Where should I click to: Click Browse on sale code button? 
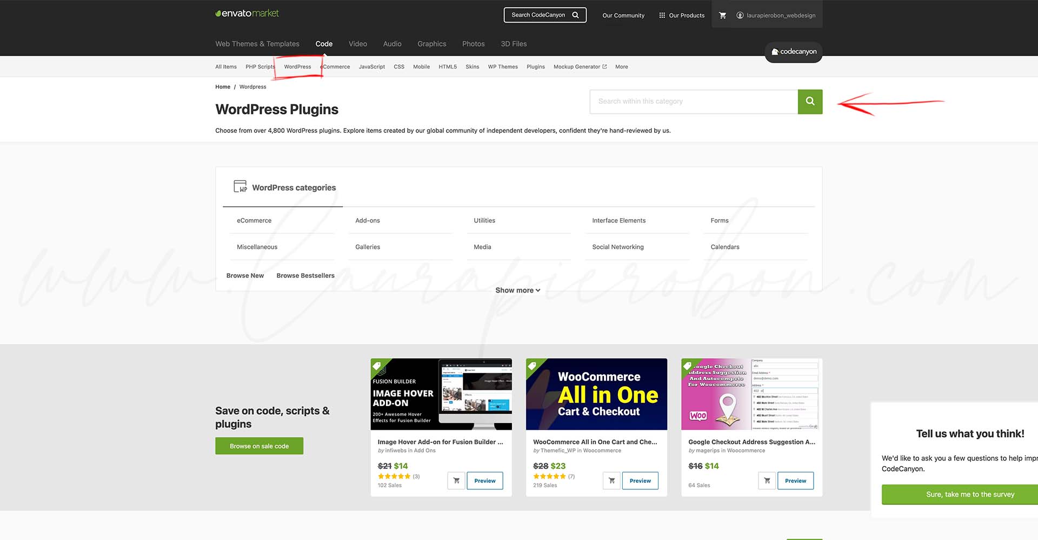coord(259,446)
